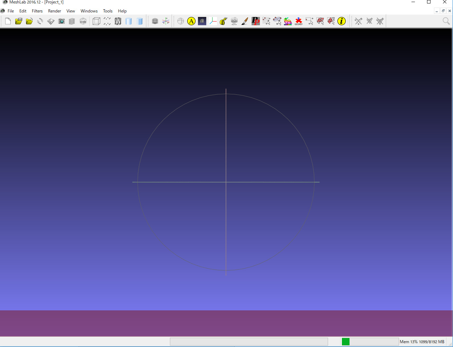The image size is (453, 347).
Task: Expand the Windows menu
Action: pyautogui.click(x=89, y=11)
